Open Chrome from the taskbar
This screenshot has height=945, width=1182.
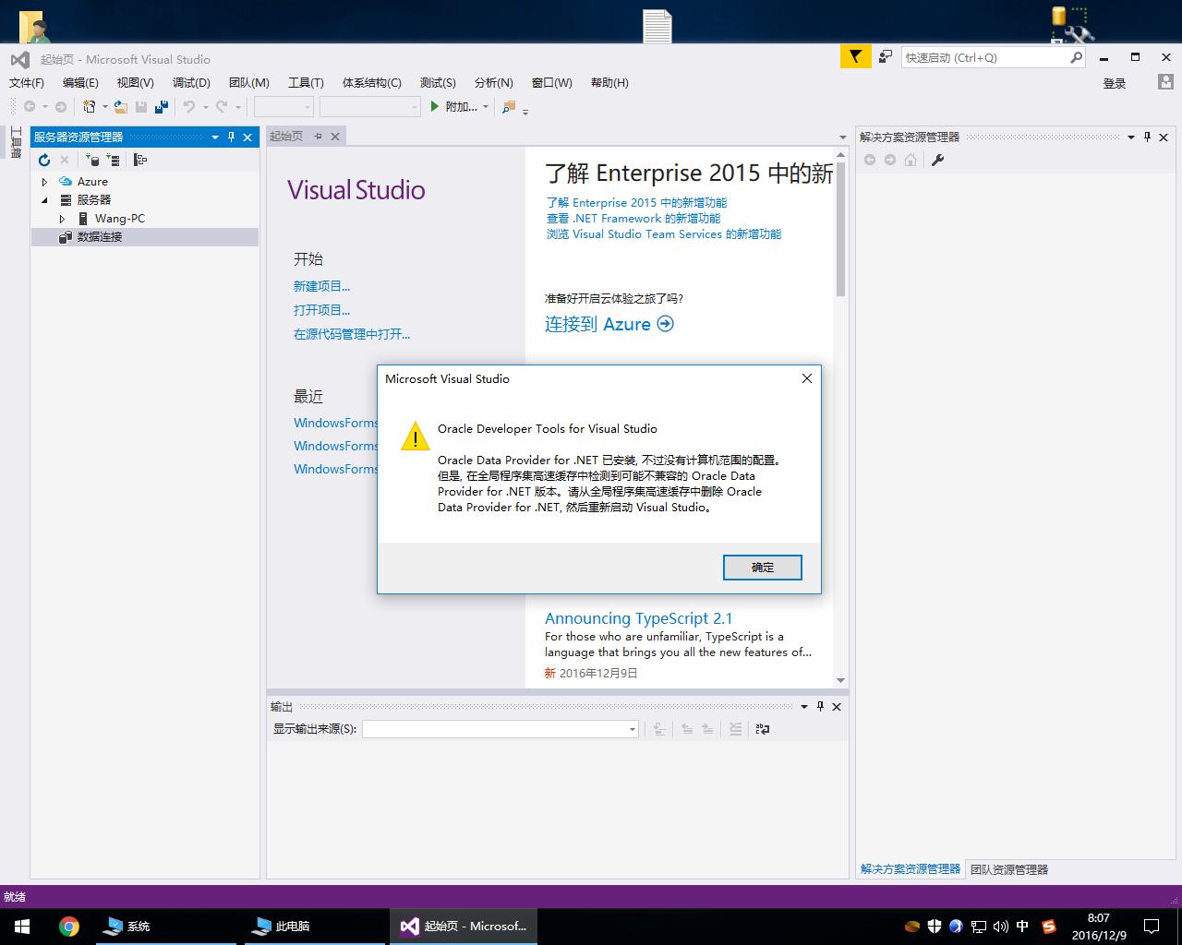point(69,926)
